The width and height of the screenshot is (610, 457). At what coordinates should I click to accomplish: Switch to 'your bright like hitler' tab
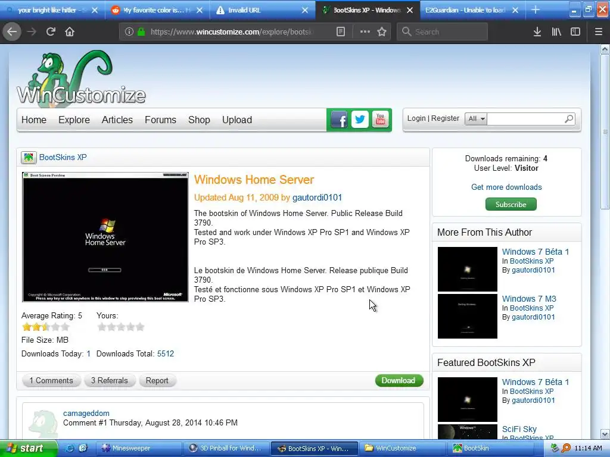(x=52, y=10)
